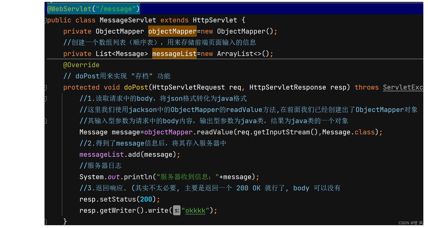The image size is (428, 228).
Task: Click 'Message message' variable declaration
Action: [x=110, y=132]
